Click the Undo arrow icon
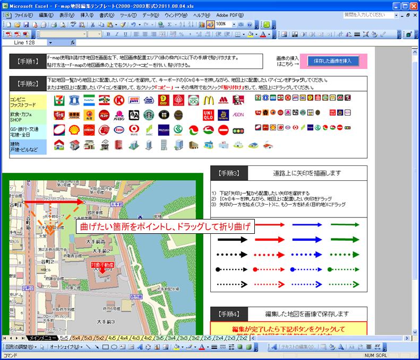The image size is (420, 360). click(133, 25)
